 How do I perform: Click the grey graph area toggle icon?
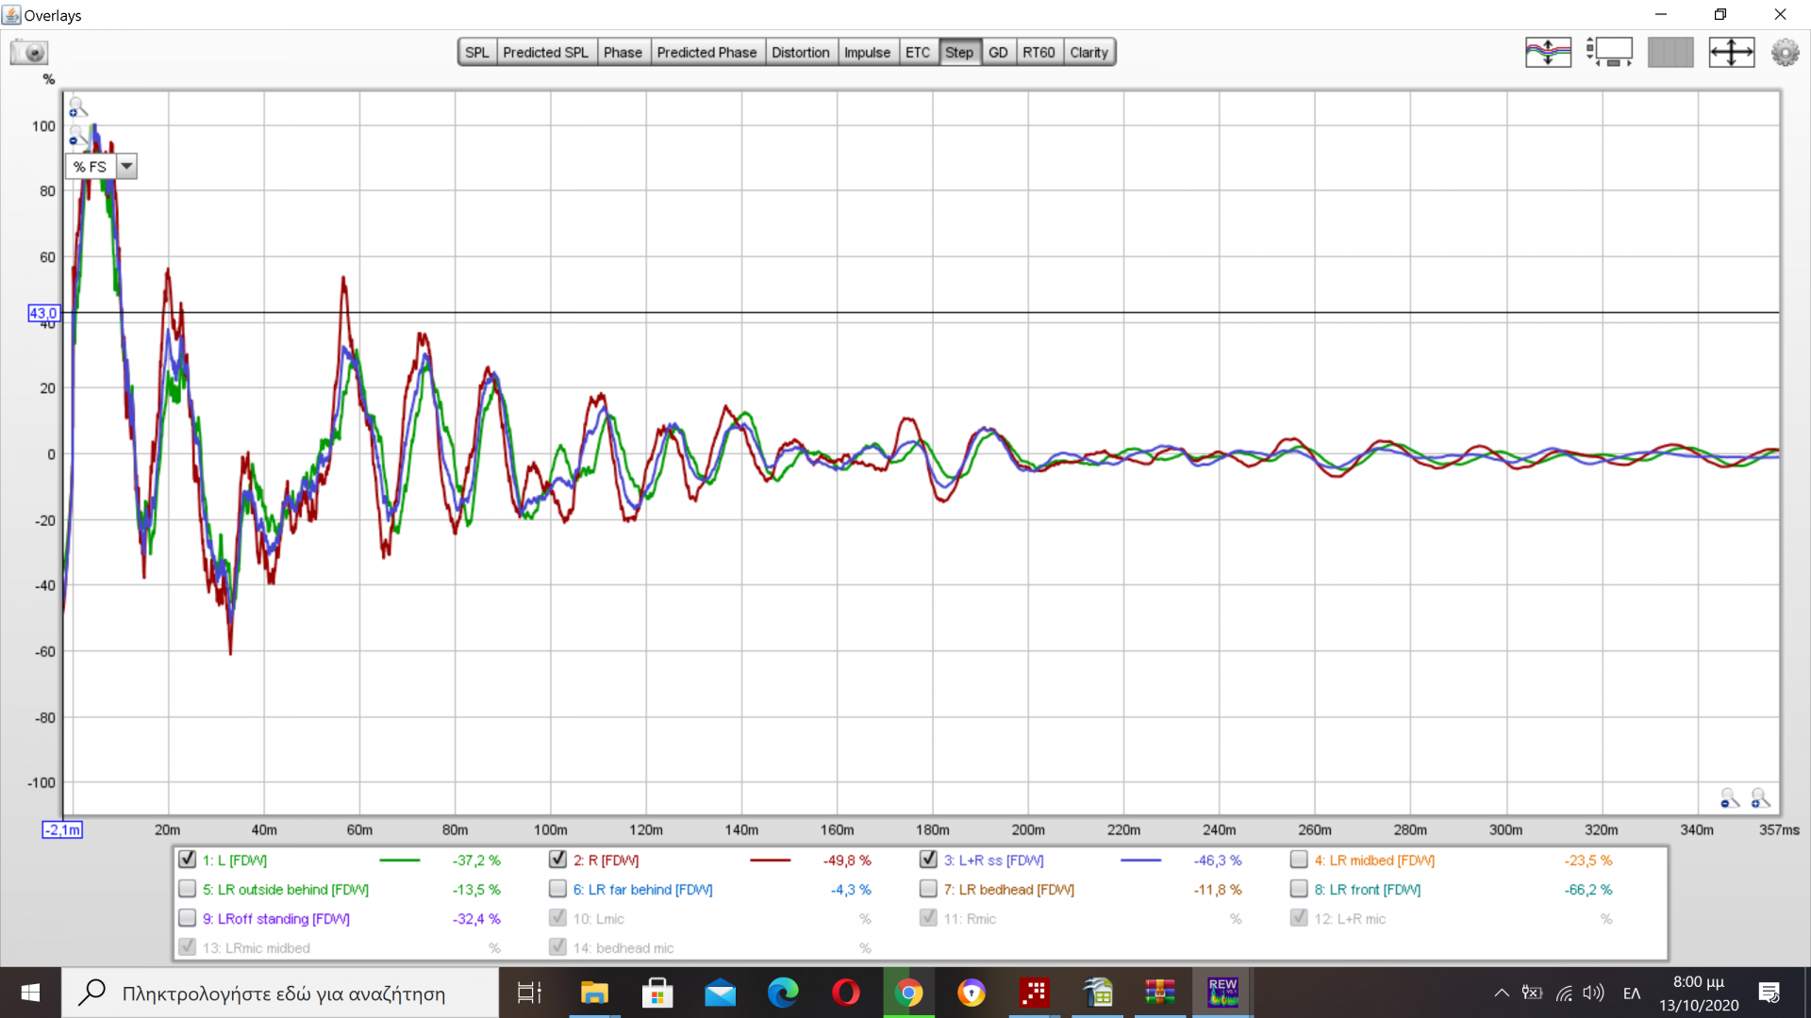1670,52
